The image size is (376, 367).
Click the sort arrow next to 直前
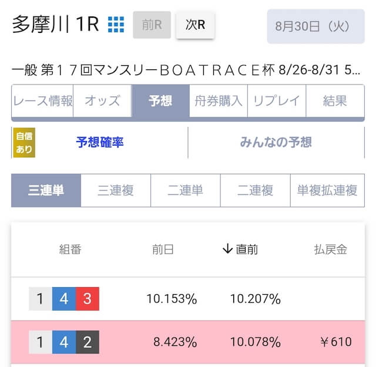227,248
